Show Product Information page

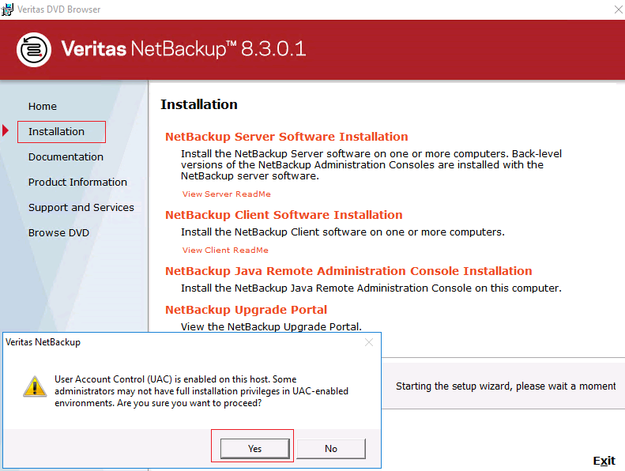tap(77, 182)
